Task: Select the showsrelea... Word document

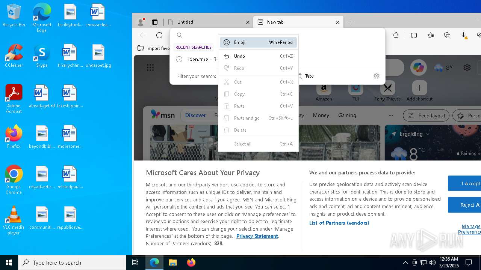Action: pyautogui.click(x=98, y=15)
